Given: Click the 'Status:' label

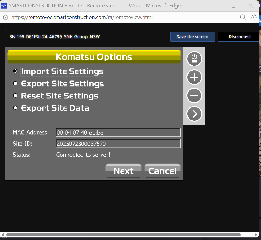Looking at the screenshot, I should click(22, 155).
